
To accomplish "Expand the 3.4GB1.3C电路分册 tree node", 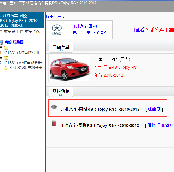I will pyautogui.click(x=1, y=68).
